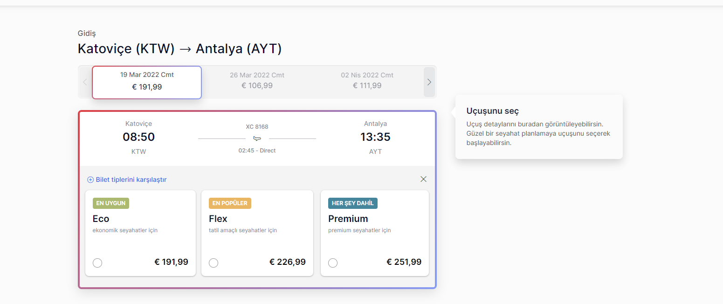This screenshot has height=304, width=723.
Task: Click the previous dates left chevron
Action: tap(85, 82)
